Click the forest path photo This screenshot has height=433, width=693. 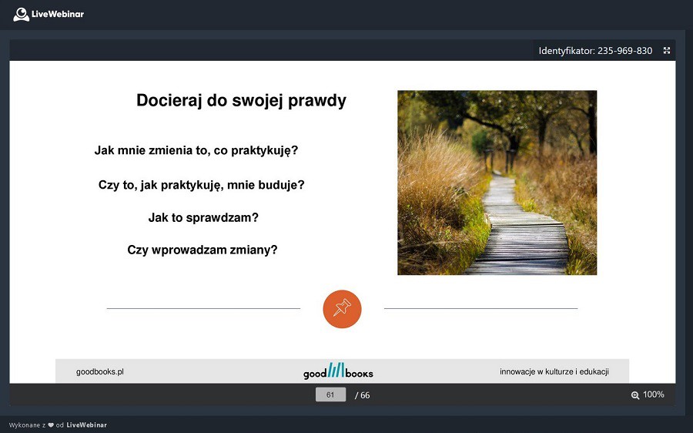497,183
